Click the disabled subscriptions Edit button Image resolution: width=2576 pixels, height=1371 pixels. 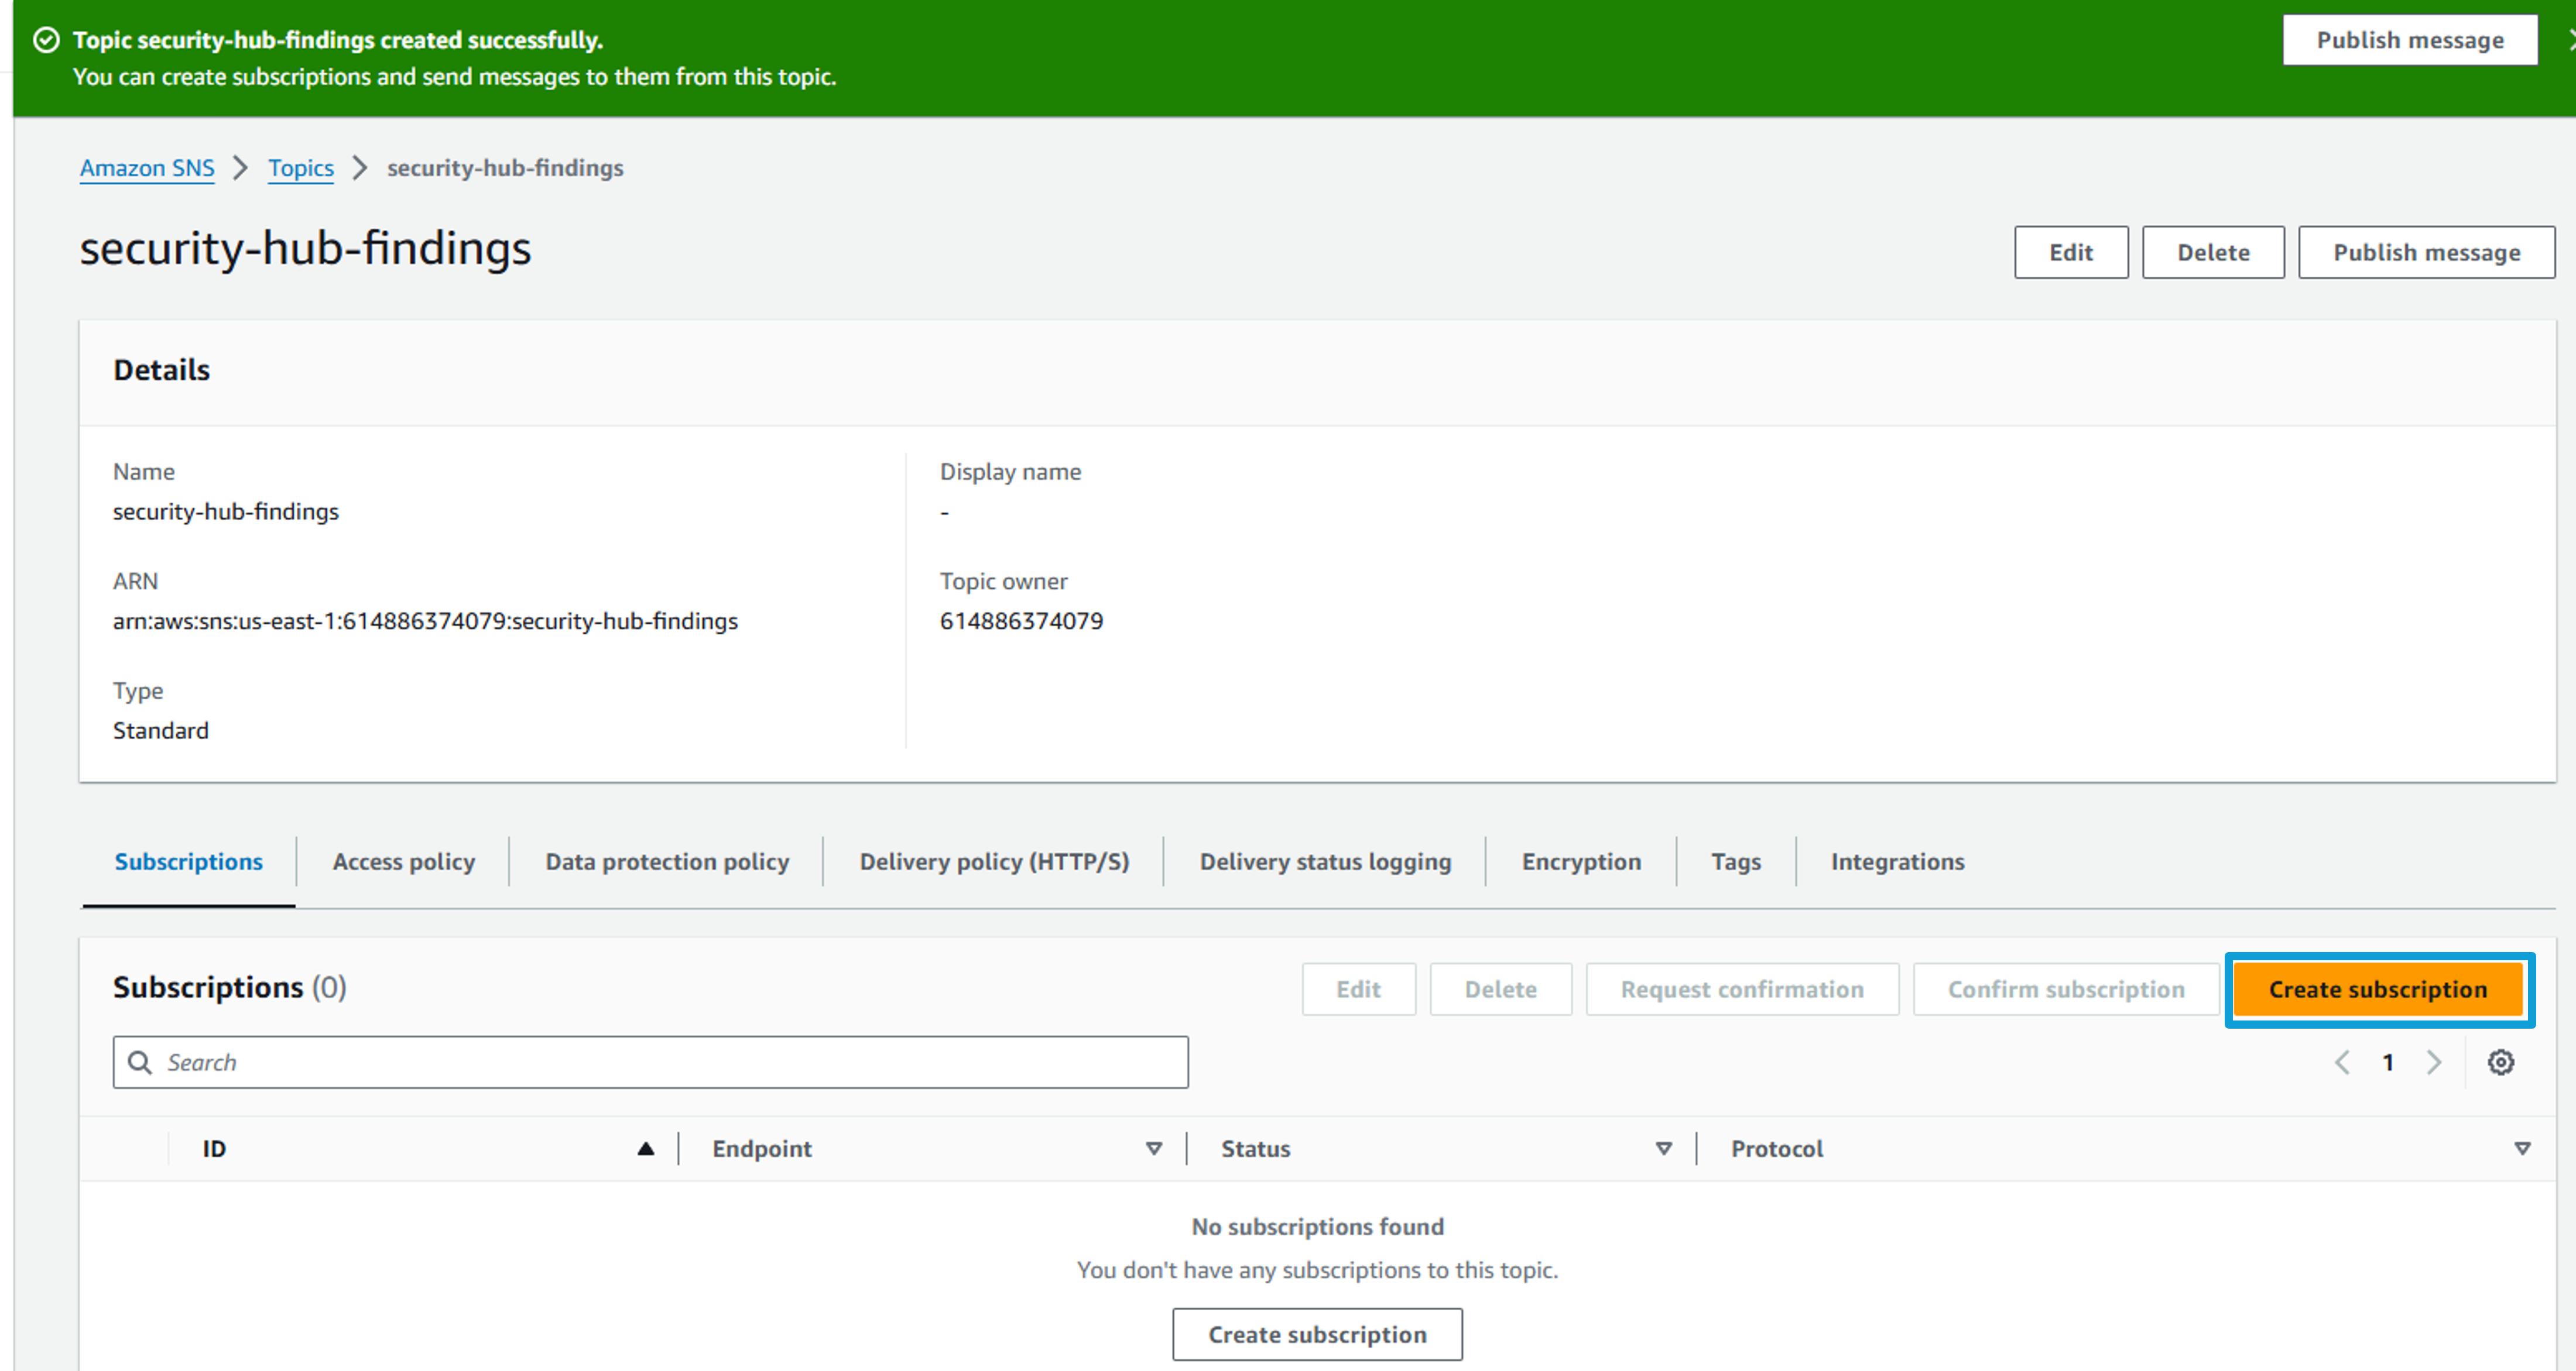click(1359, 989)
